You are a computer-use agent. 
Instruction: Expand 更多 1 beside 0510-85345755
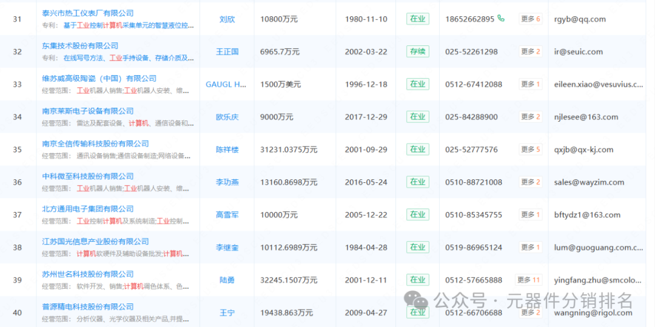(531, 214)
